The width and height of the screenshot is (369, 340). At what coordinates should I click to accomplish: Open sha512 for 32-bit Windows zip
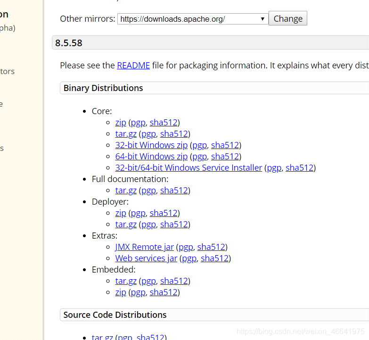click(x=225, y=145)
